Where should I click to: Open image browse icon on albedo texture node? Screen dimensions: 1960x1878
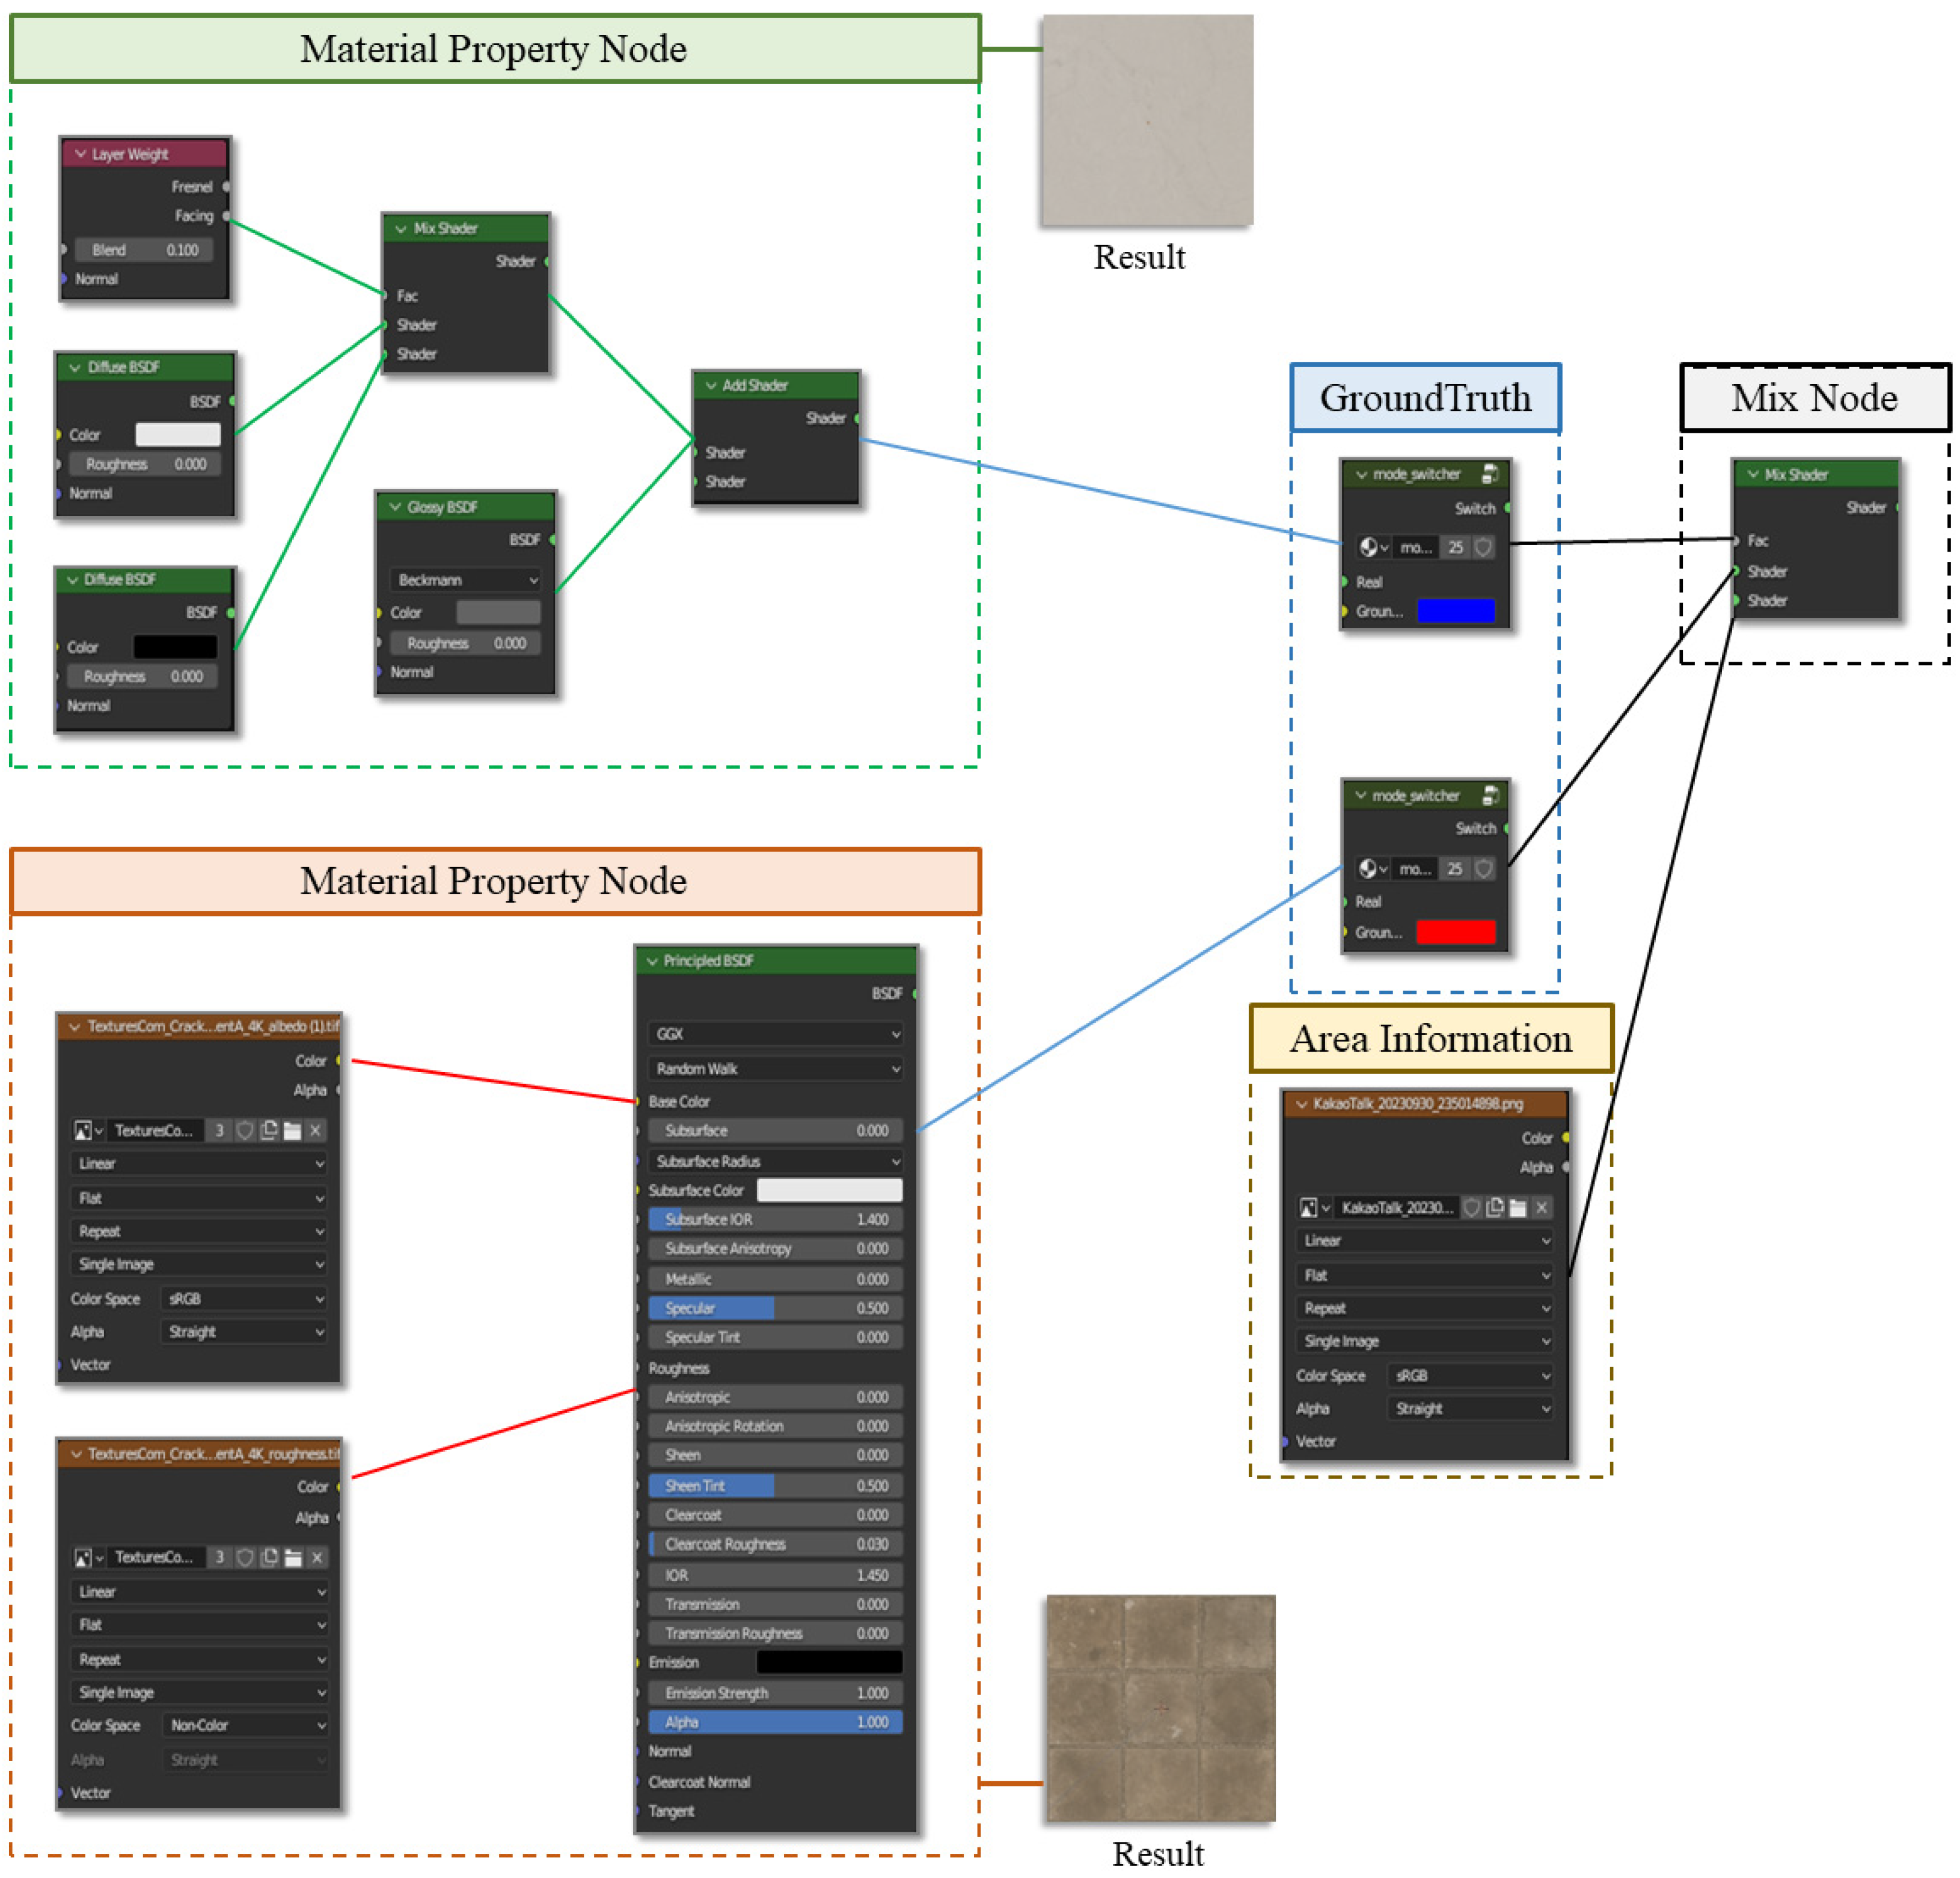[x=84, y=1130]
